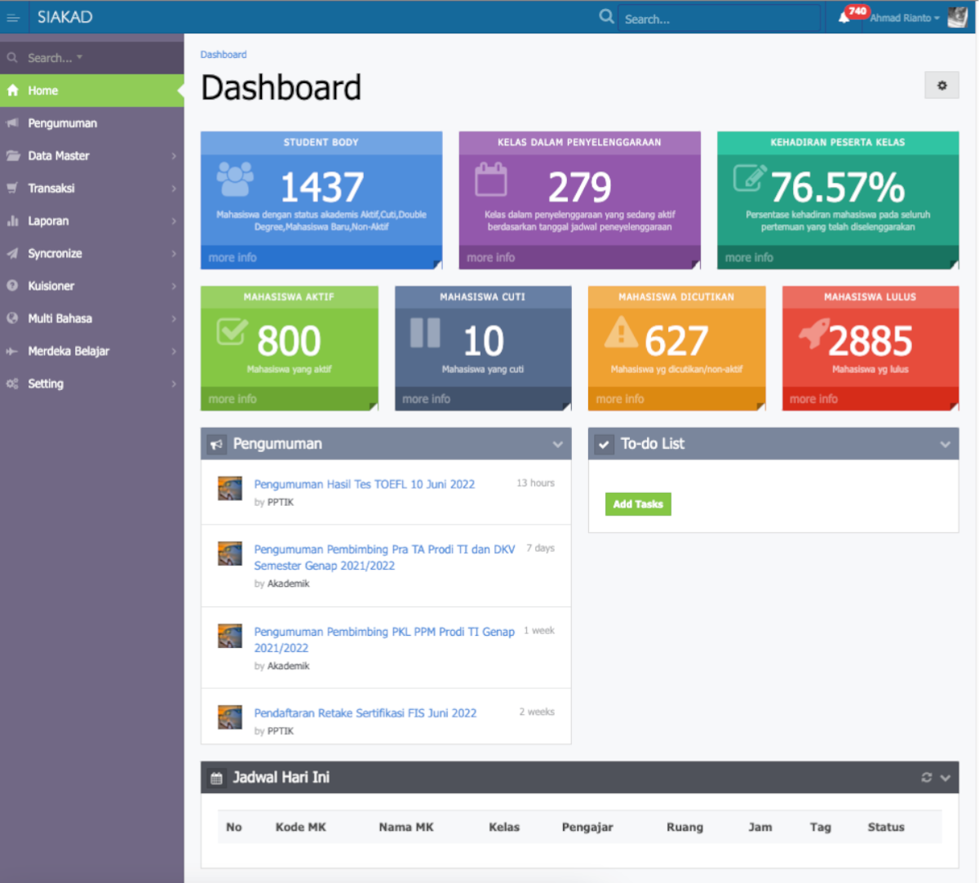Click the user avatar thumbnail
This screenshot has width=979, height=883.
957,17
